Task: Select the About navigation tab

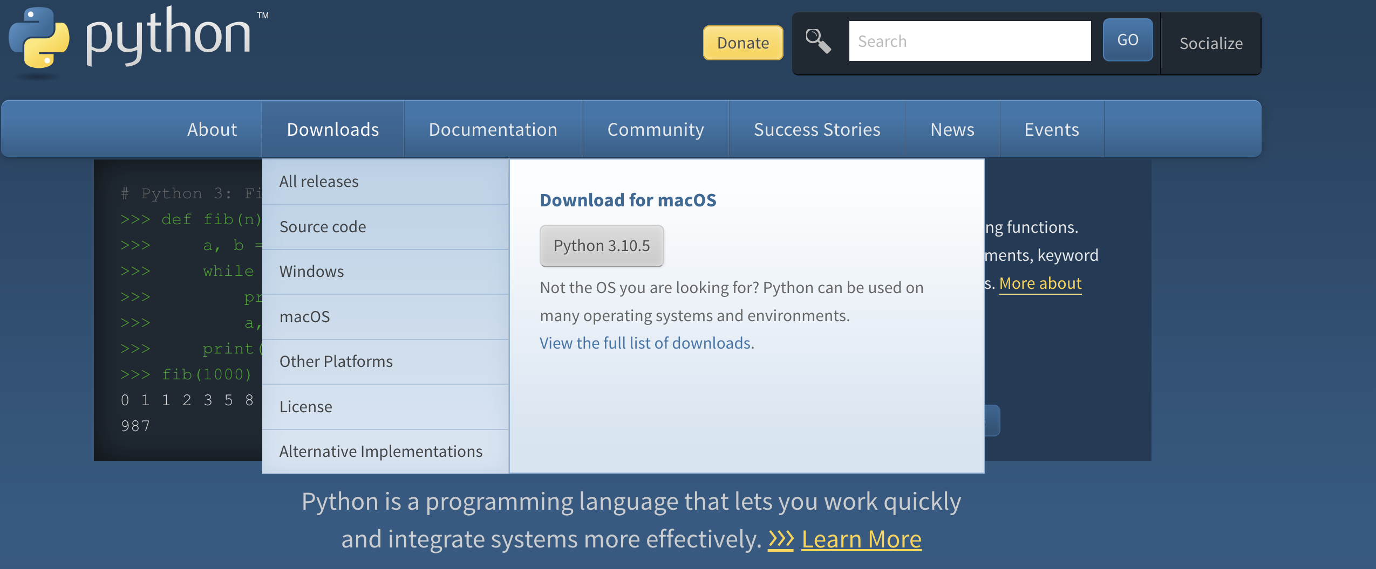Action: 211,129
